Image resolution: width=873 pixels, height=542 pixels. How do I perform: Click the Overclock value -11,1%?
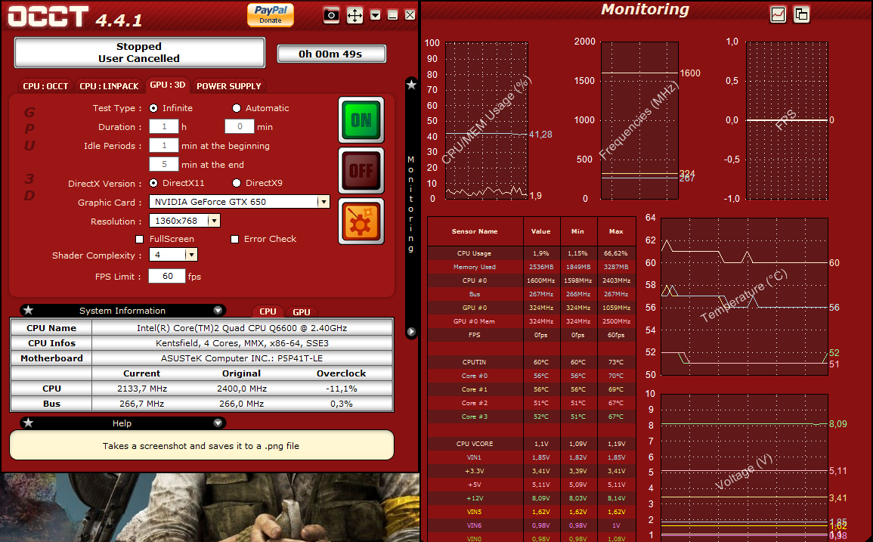pyautogui.click(x=342, y=389)
